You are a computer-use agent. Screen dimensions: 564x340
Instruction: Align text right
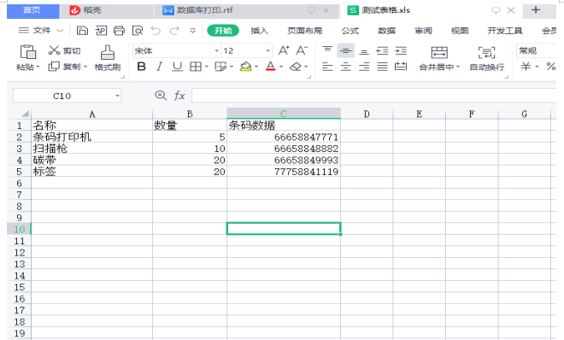pyautogui.click(x=364, y=67)
